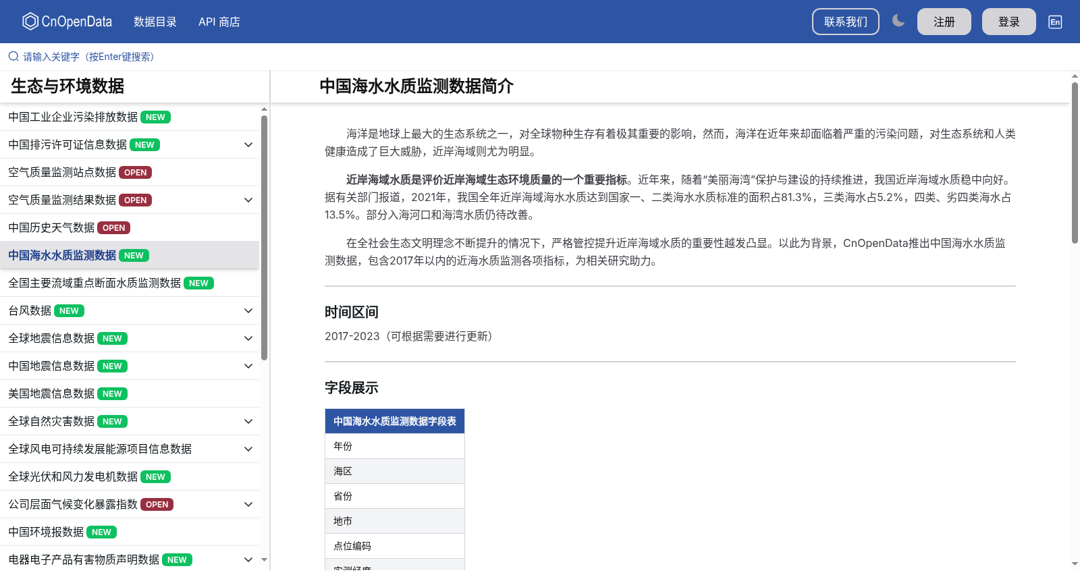Click main page scrollbar down arrow
Screen dimensions: 1080x581
(x=1075, y=563)
